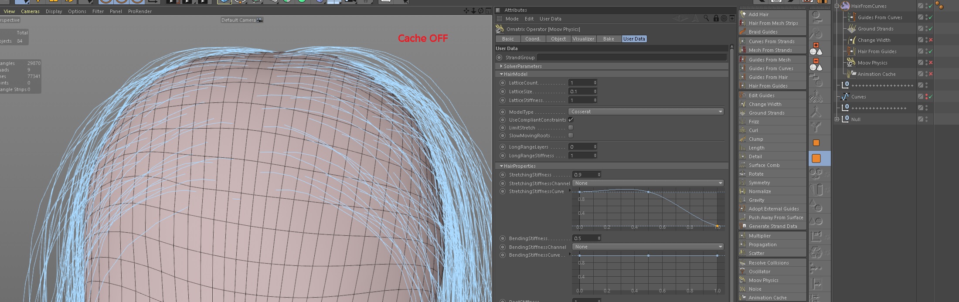Click the Push Away From Surface button
Screen dimensions: 959x302
pos(775,217)
